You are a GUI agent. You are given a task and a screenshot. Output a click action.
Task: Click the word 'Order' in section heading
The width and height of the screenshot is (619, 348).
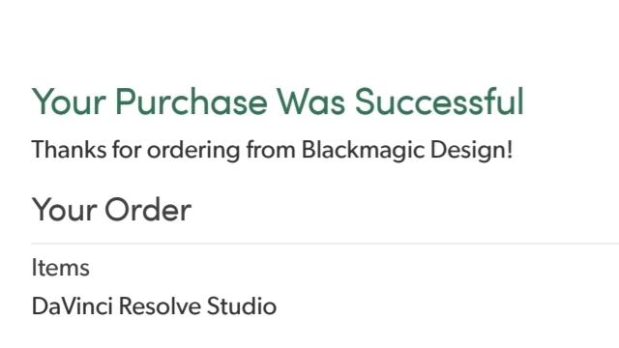(148, 210)
